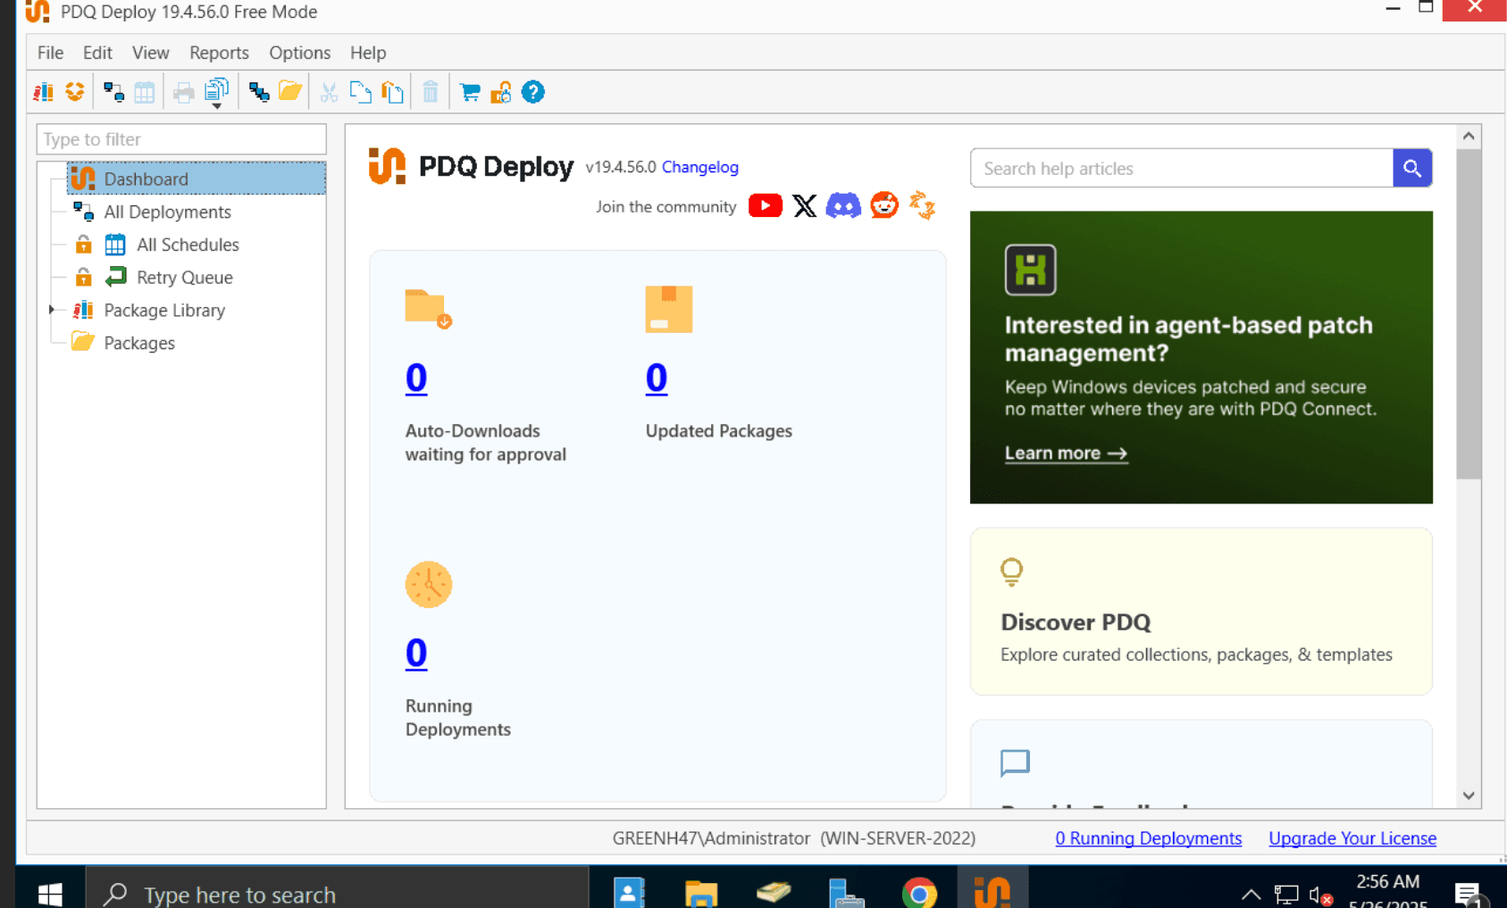Expand the Package Library tree node
Screen dimensions: 1507x908
[x=52, y=310]
